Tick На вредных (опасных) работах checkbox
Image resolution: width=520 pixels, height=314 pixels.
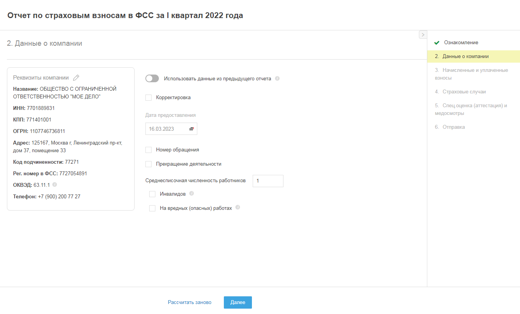click(x=152, y=208)
